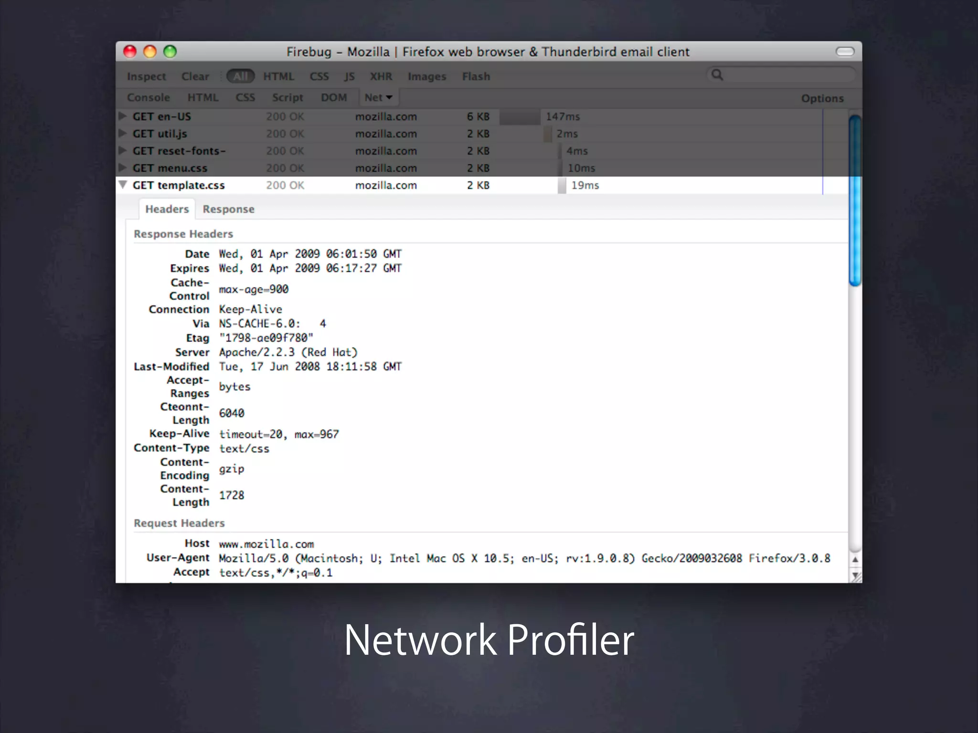The width and height of the screenshot is (978, 733).
Task: Filter requests by CSS type
Action: click(319, 76)
